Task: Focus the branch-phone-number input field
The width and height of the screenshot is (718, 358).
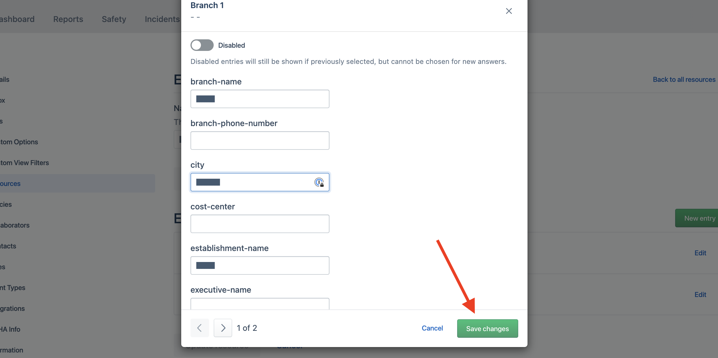Action: [x=260, y=141]
